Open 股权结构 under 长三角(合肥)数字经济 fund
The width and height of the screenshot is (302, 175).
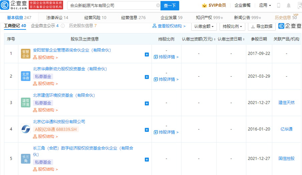[45, 169]
